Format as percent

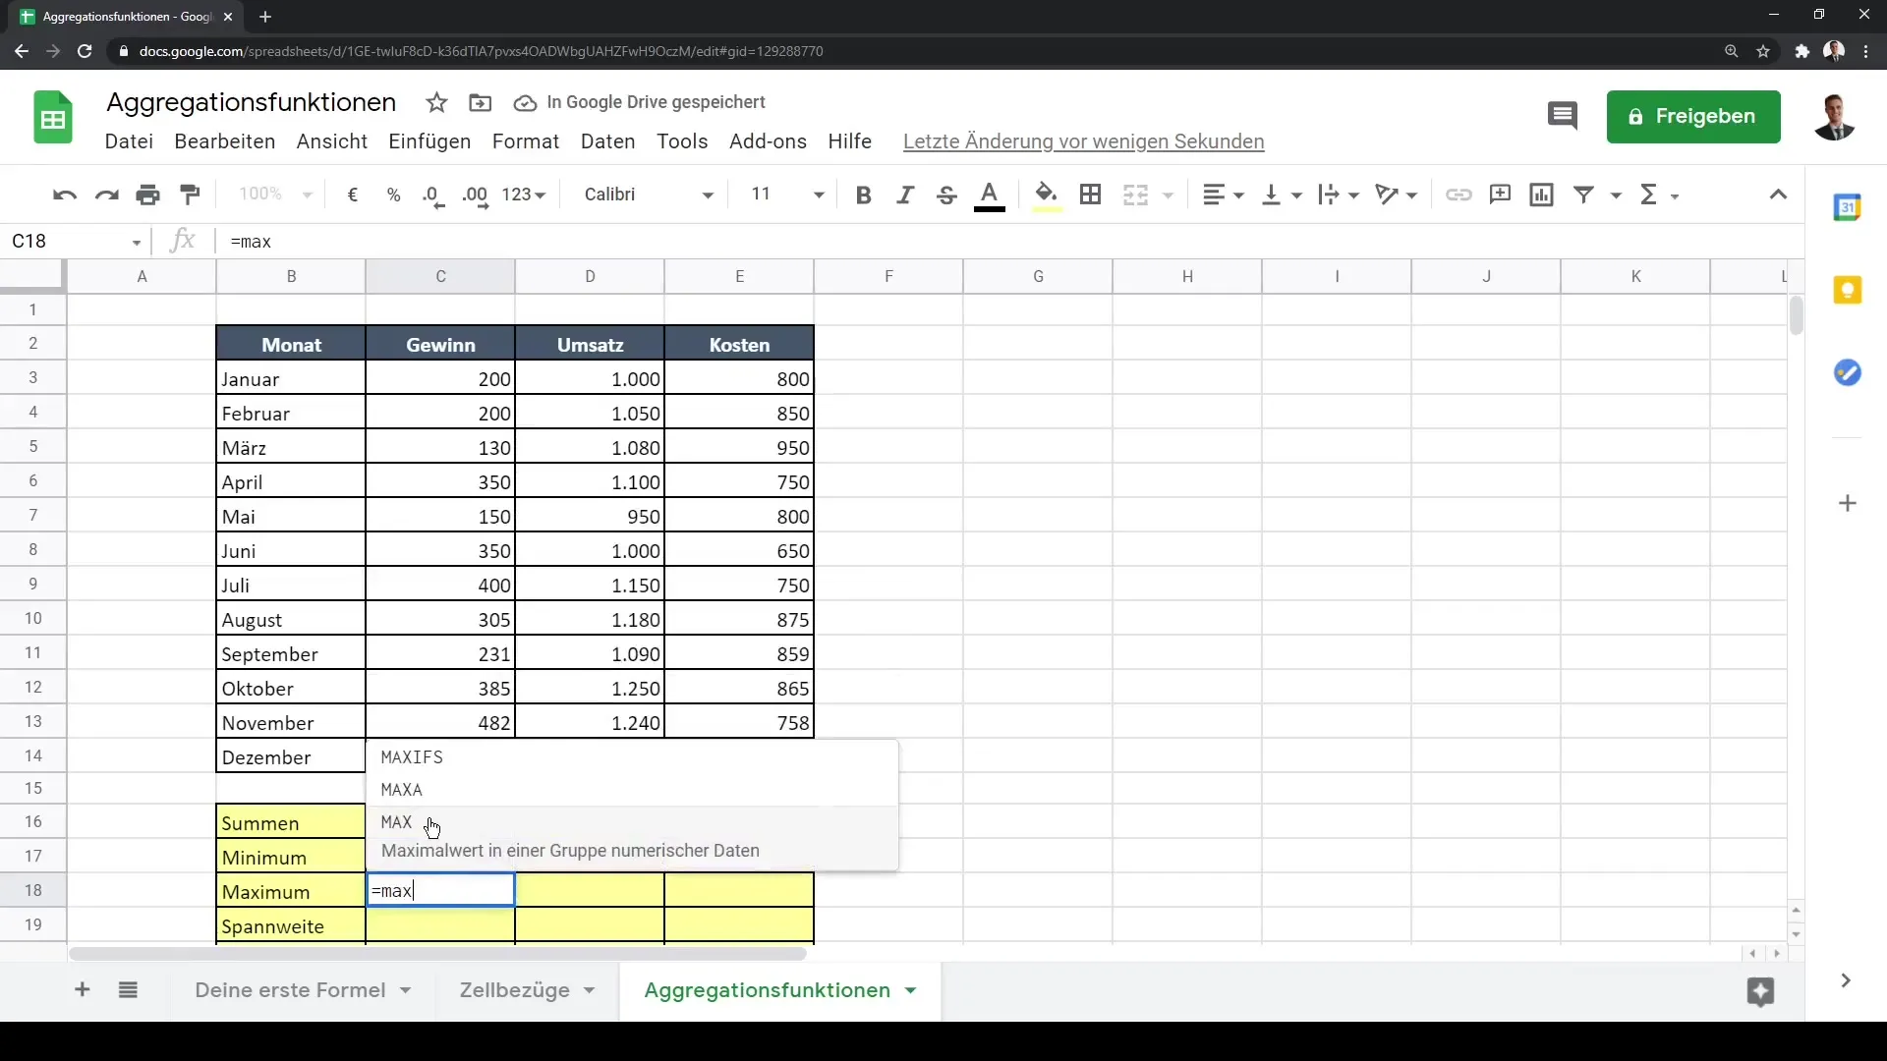click(393, 195)
